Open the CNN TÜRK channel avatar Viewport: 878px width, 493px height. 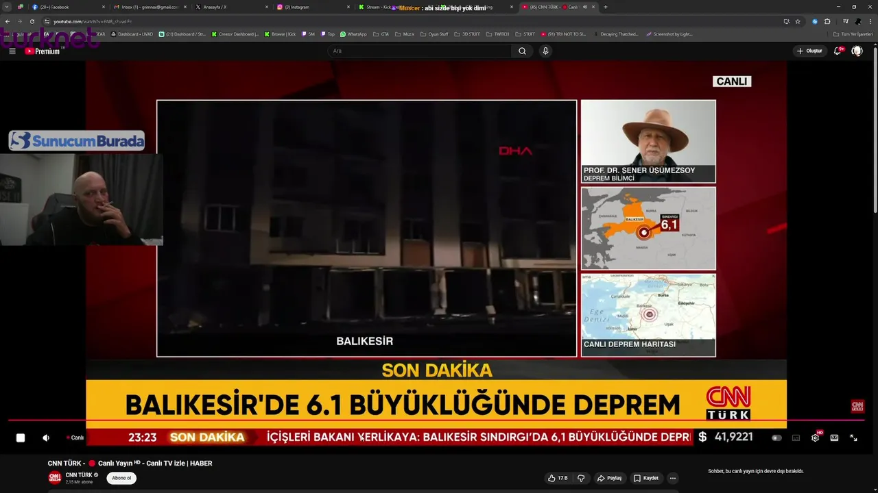(x=54, y=478)
